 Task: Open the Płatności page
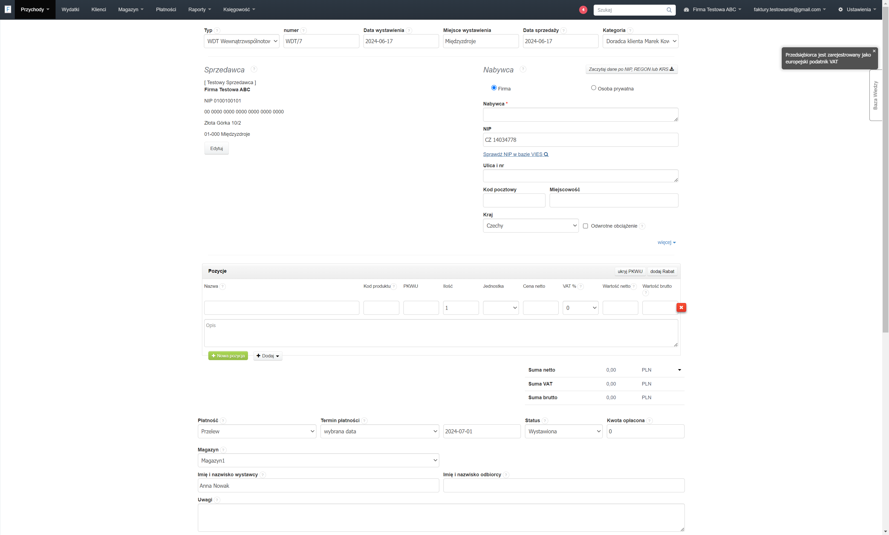(x=166, y=9)
